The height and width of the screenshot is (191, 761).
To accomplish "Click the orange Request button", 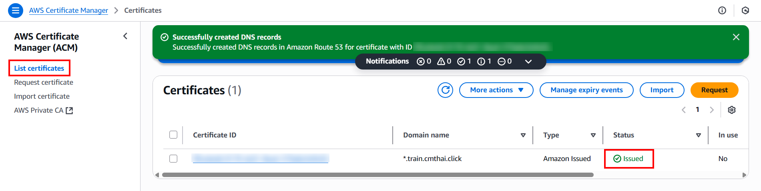I will (714, 90).
